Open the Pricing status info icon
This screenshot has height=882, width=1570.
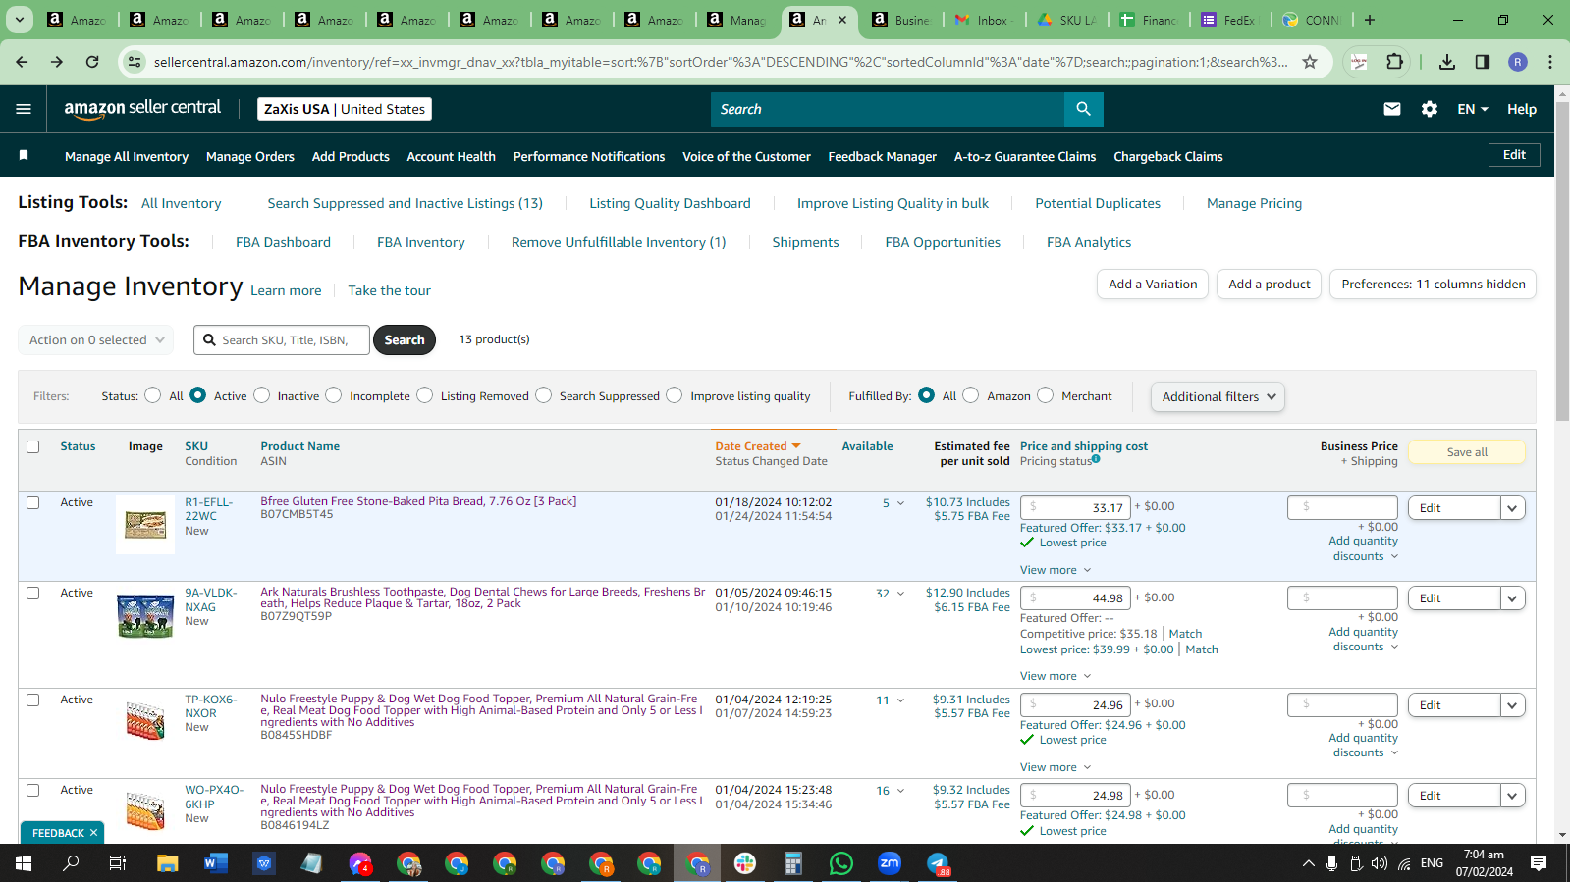[1096, 459]
